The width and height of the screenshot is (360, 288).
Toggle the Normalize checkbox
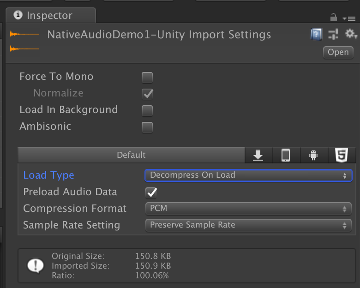click(147, 94)
